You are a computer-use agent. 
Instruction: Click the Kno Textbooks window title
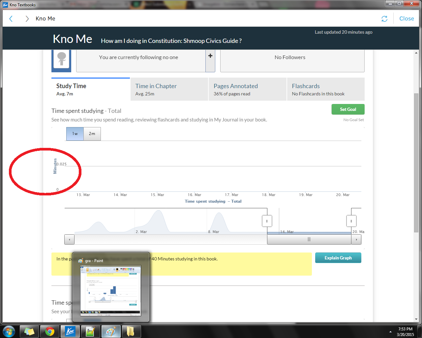click(23, 5)
